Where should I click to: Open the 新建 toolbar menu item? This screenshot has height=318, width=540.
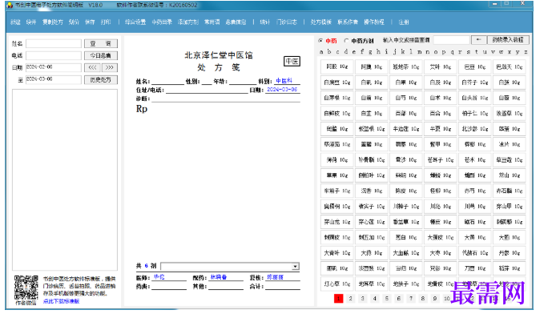15,22
